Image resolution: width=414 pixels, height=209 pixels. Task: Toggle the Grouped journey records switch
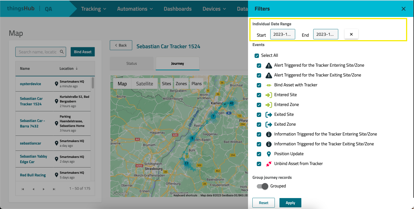pos(262,186)
